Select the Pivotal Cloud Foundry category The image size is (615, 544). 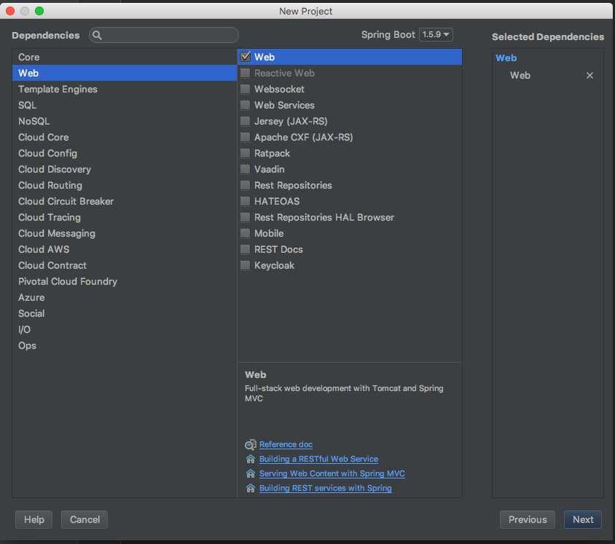coord(125,282)
